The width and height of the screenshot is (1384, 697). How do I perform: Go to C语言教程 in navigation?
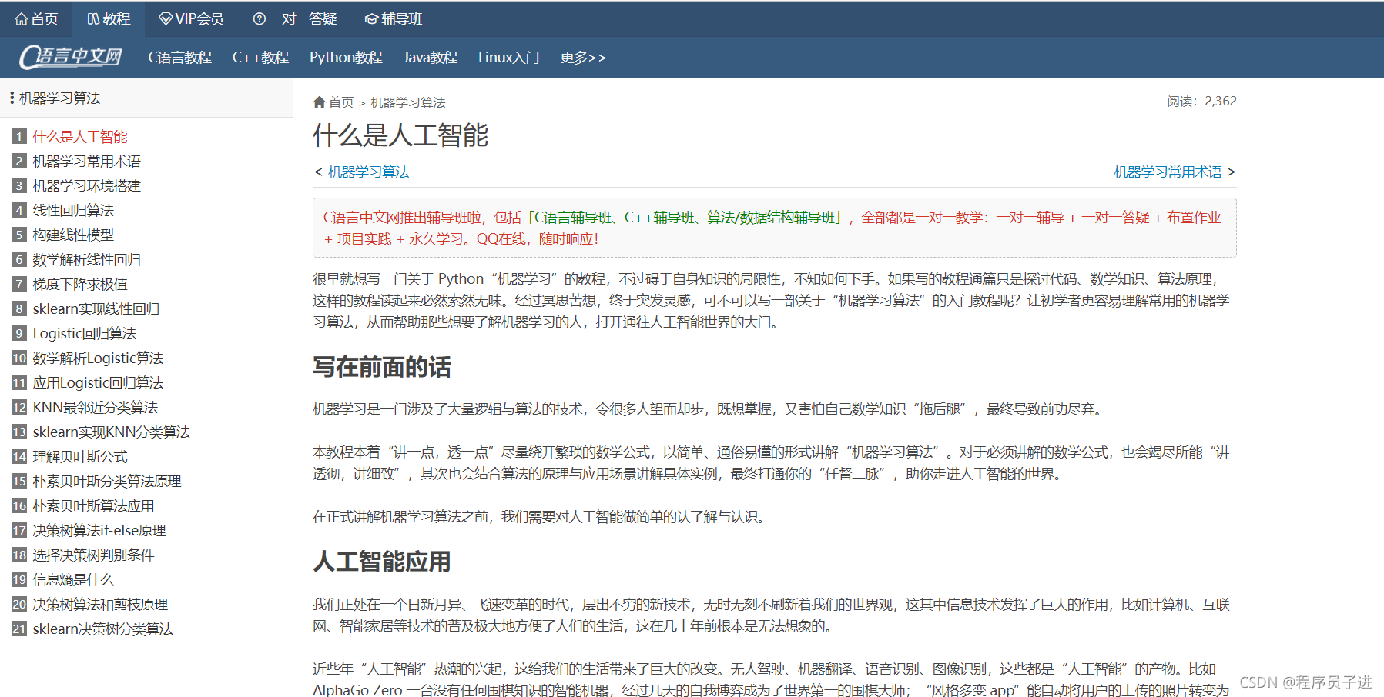[x=180, y=57]
